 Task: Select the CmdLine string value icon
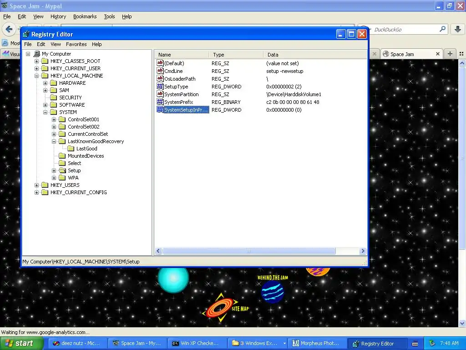[x=160, y=71]
